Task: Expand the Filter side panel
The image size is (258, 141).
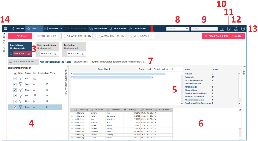Action: [x=245, y=67]
